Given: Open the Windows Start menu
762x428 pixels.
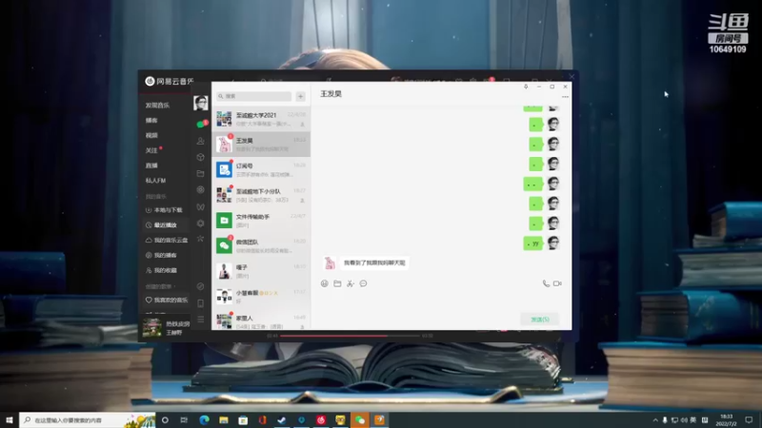Looking at the screenshot, I should click(10, 419).
